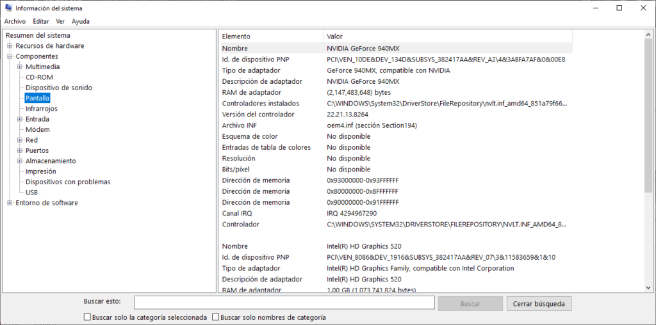Minimize the Información del sistema window
This screenshot has height=325, width=656.
[x=595, y=8]
